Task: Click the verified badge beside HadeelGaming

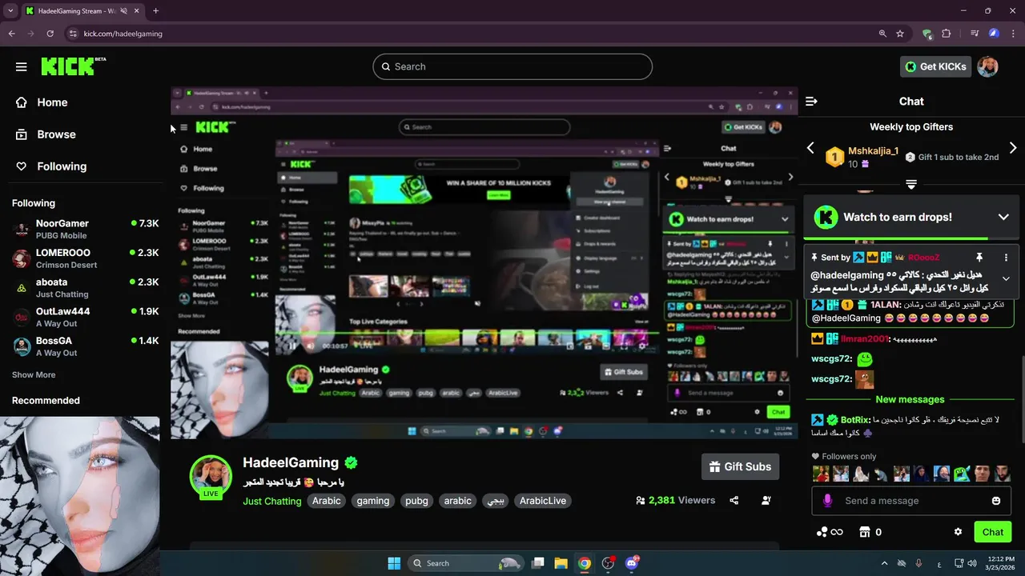Action: click(351, 462)
